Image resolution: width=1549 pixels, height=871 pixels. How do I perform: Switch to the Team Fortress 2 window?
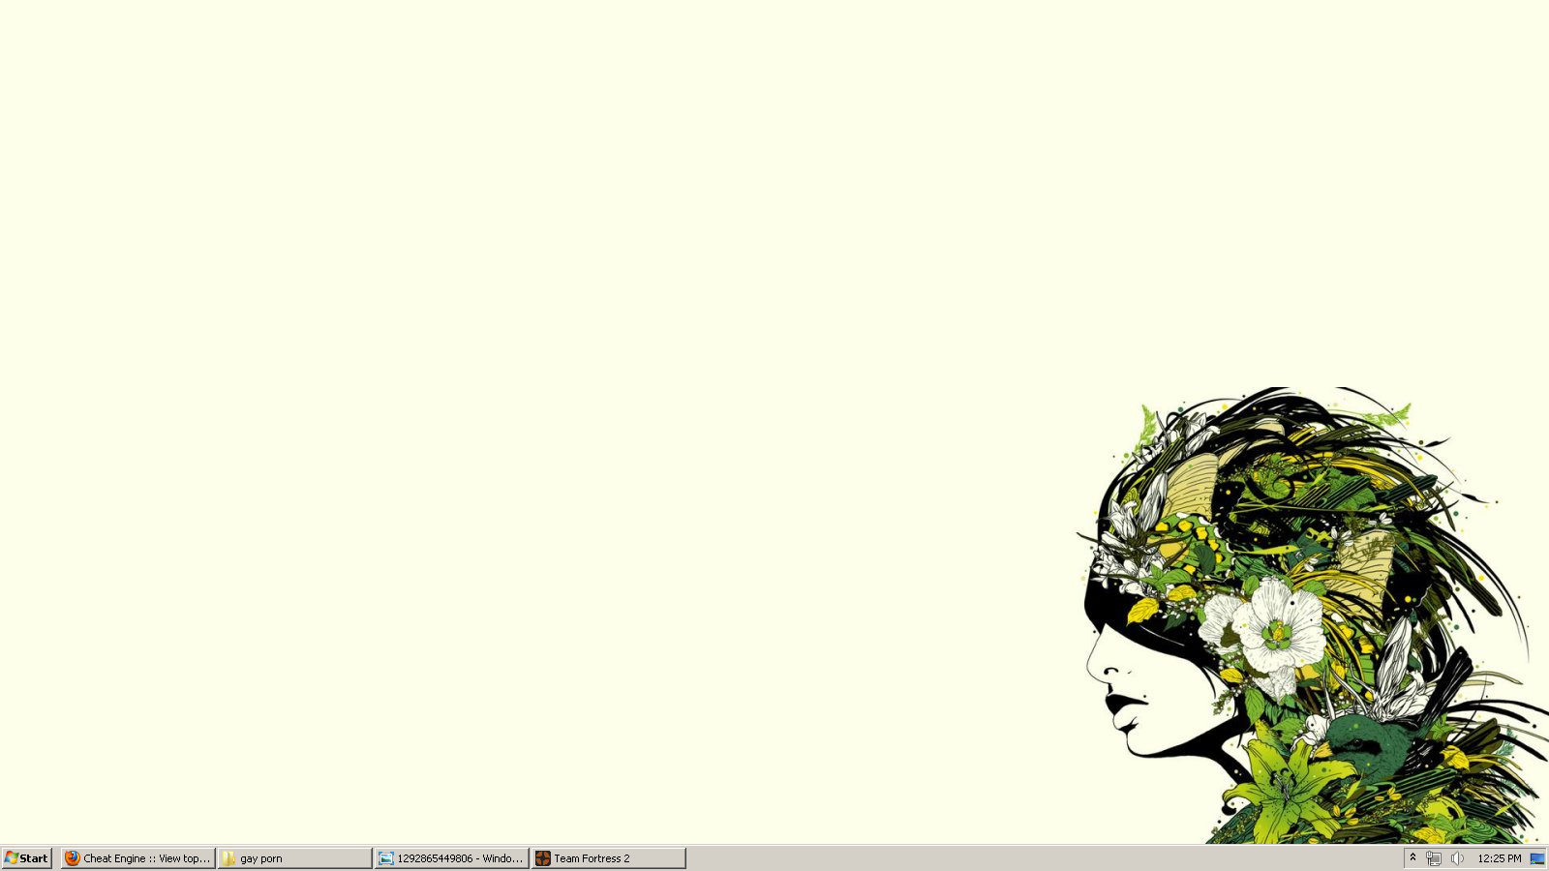608,858
